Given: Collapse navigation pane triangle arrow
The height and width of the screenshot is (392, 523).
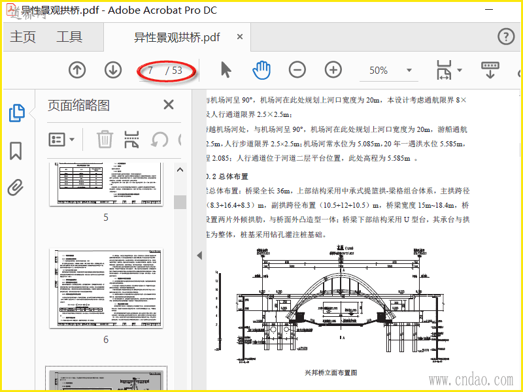Looking at the screenshot, I should [199, 255].
